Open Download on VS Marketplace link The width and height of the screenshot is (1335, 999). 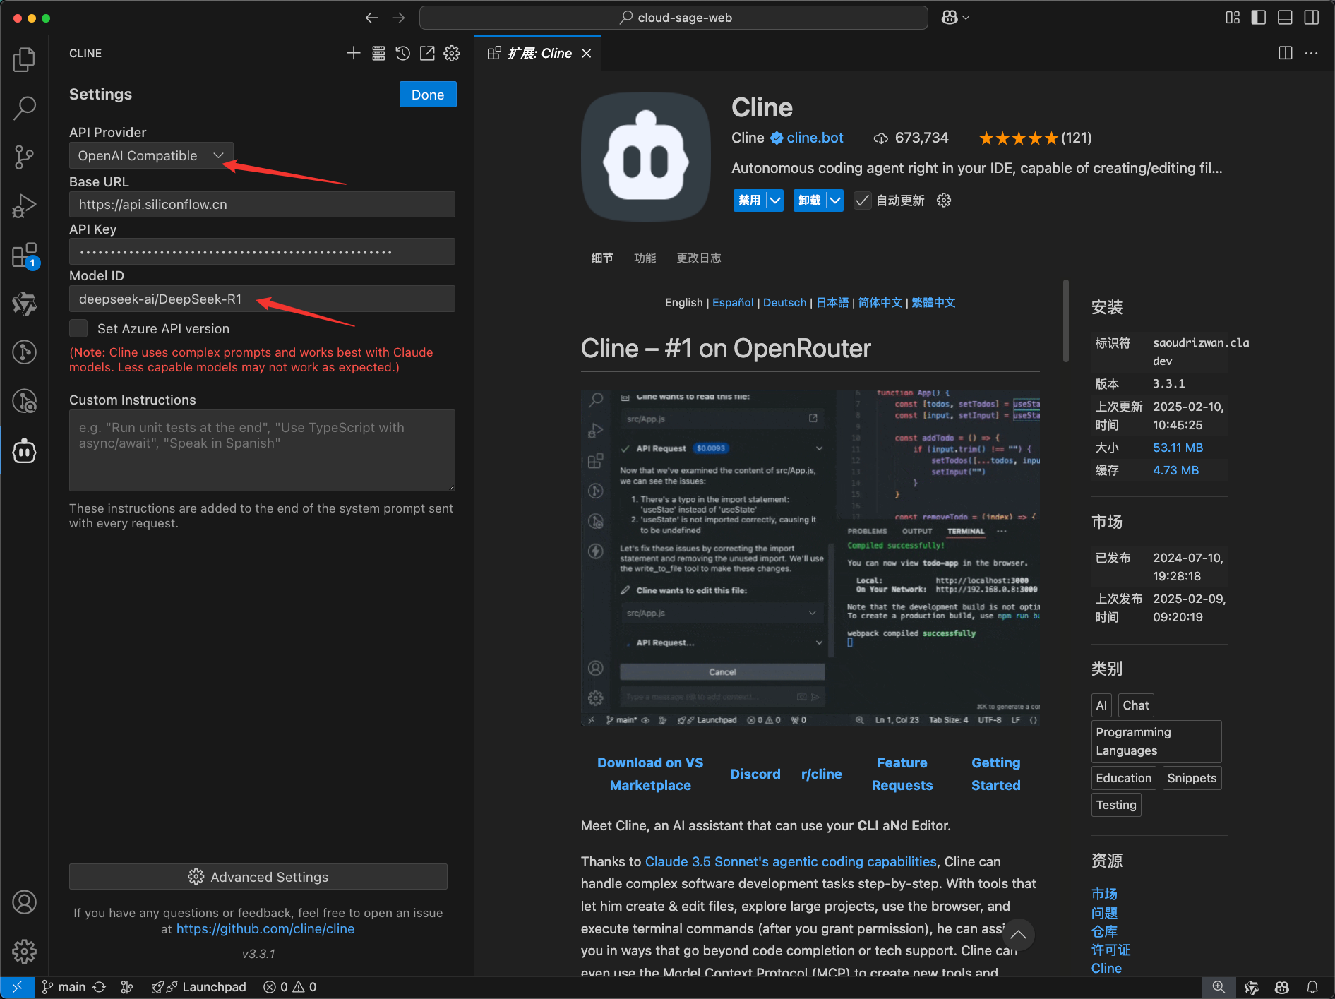(650, 774)
